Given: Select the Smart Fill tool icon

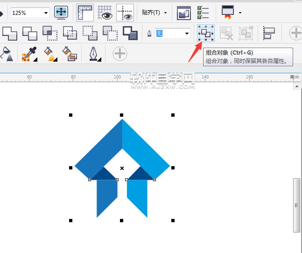Looking at the screenshot, I should (x=70, y=54).
